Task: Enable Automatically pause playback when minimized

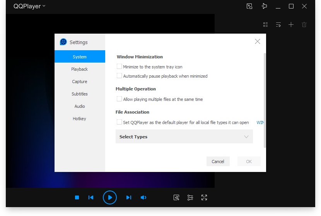Action: click(119, 76)
